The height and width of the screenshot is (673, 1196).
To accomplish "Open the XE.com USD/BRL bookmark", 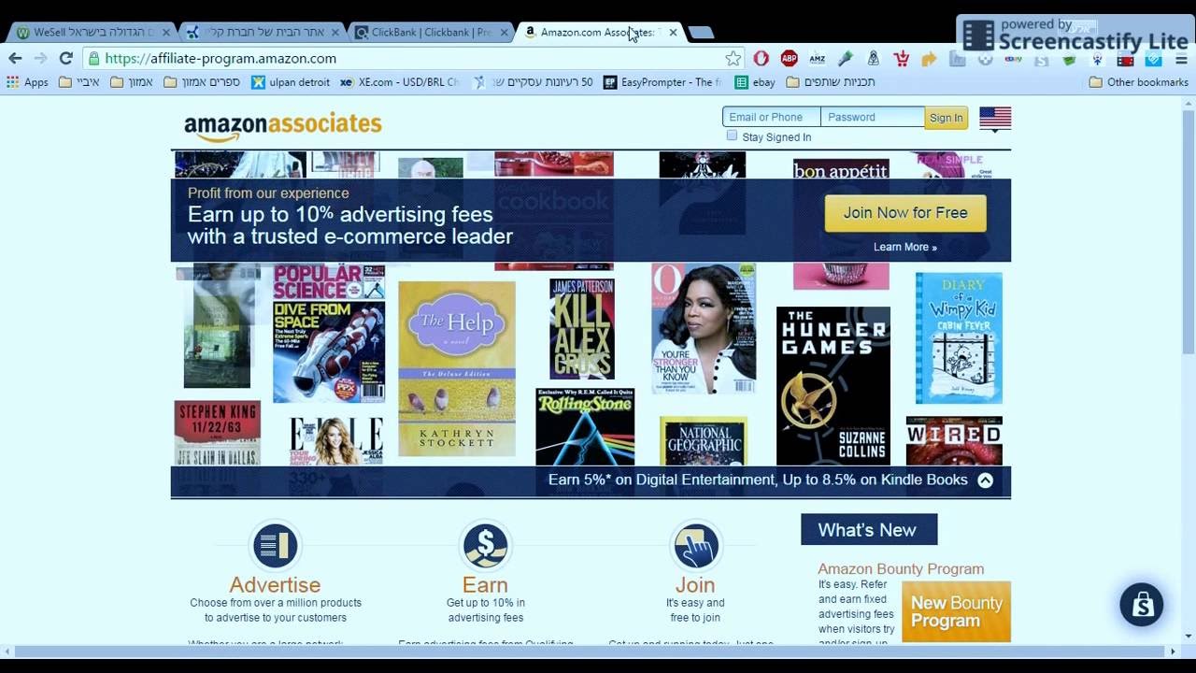I will (x=400, y=82).
